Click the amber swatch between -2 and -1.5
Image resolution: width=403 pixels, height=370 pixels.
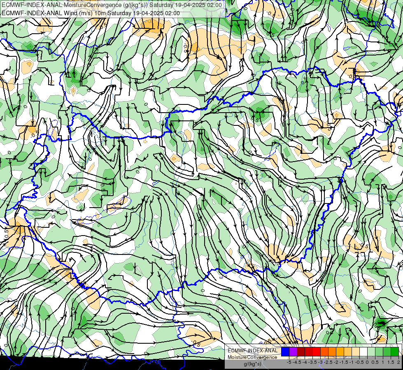[x=340, y=352]
